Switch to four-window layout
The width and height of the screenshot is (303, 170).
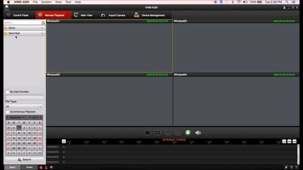click(x=158, y=133)
